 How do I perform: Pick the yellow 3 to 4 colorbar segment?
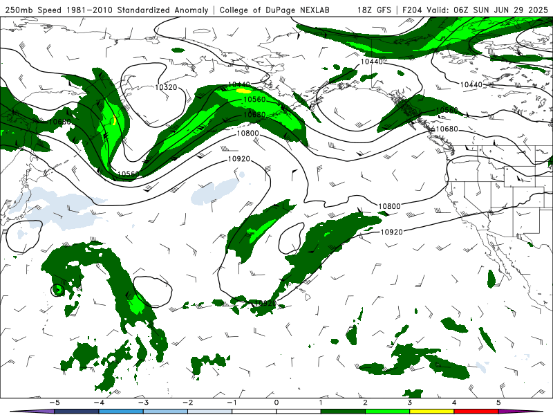point(431,412)
